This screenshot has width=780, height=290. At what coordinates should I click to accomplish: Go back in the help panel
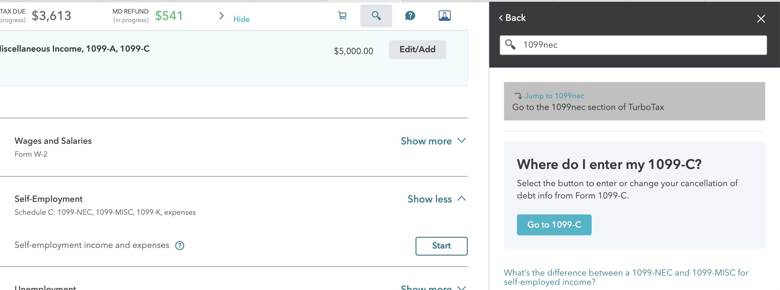pyautogui.click(x=512, y=18)
